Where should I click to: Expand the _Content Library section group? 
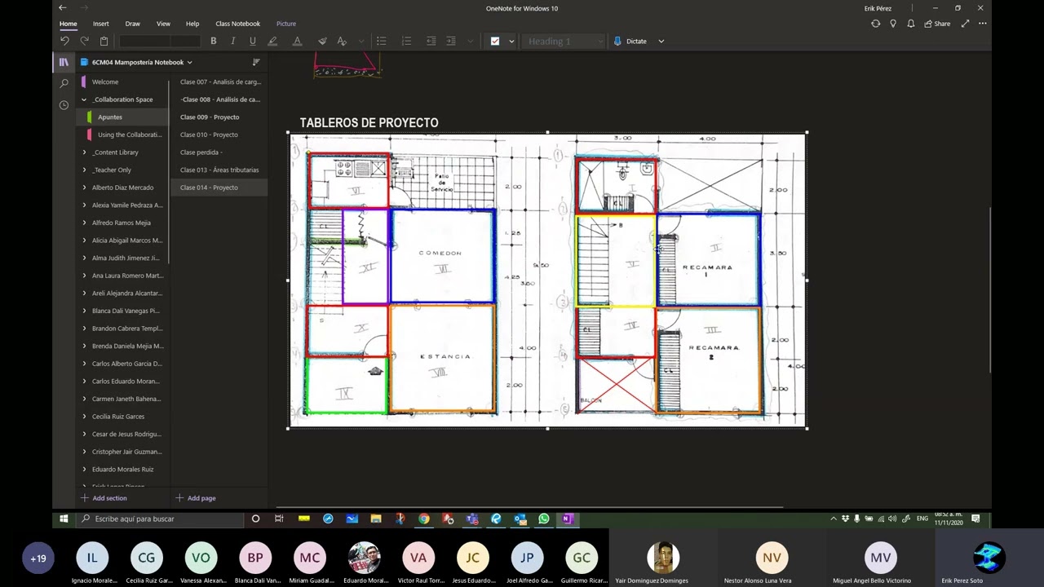click(84, 152)
